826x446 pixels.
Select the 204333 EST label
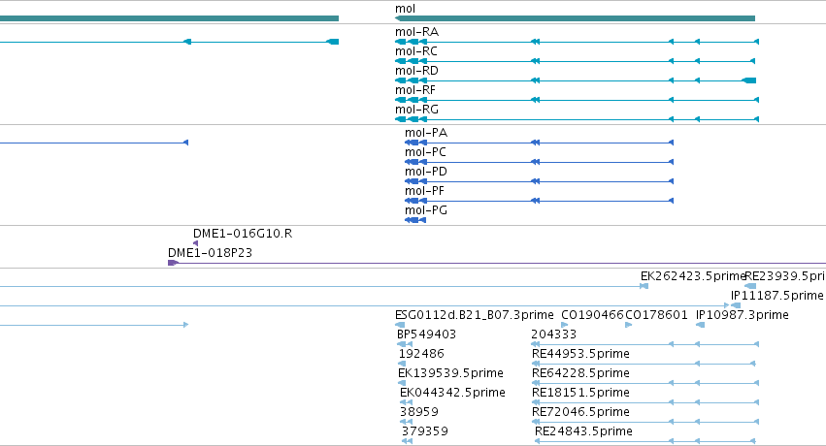(553, 334)
